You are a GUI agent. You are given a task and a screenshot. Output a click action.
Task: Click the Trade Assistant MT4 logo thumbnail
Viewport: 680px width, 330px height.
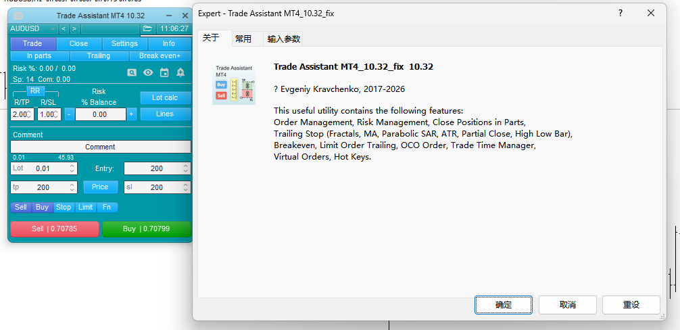233,85
